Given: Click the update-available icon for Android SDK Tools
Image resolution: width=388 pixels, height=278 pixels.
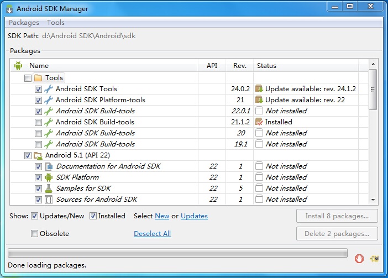Looking at the screenshot, I should pos(259,88).
